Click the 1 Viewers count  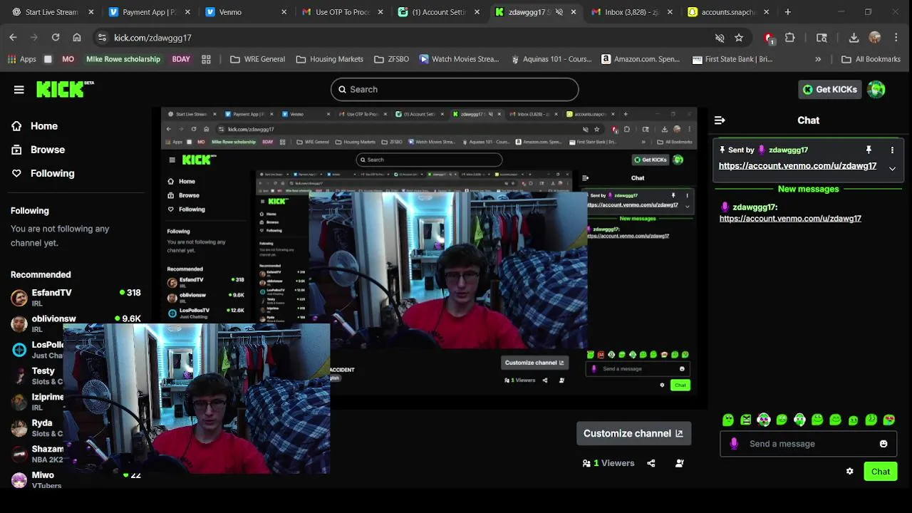(x=608, y=463)
